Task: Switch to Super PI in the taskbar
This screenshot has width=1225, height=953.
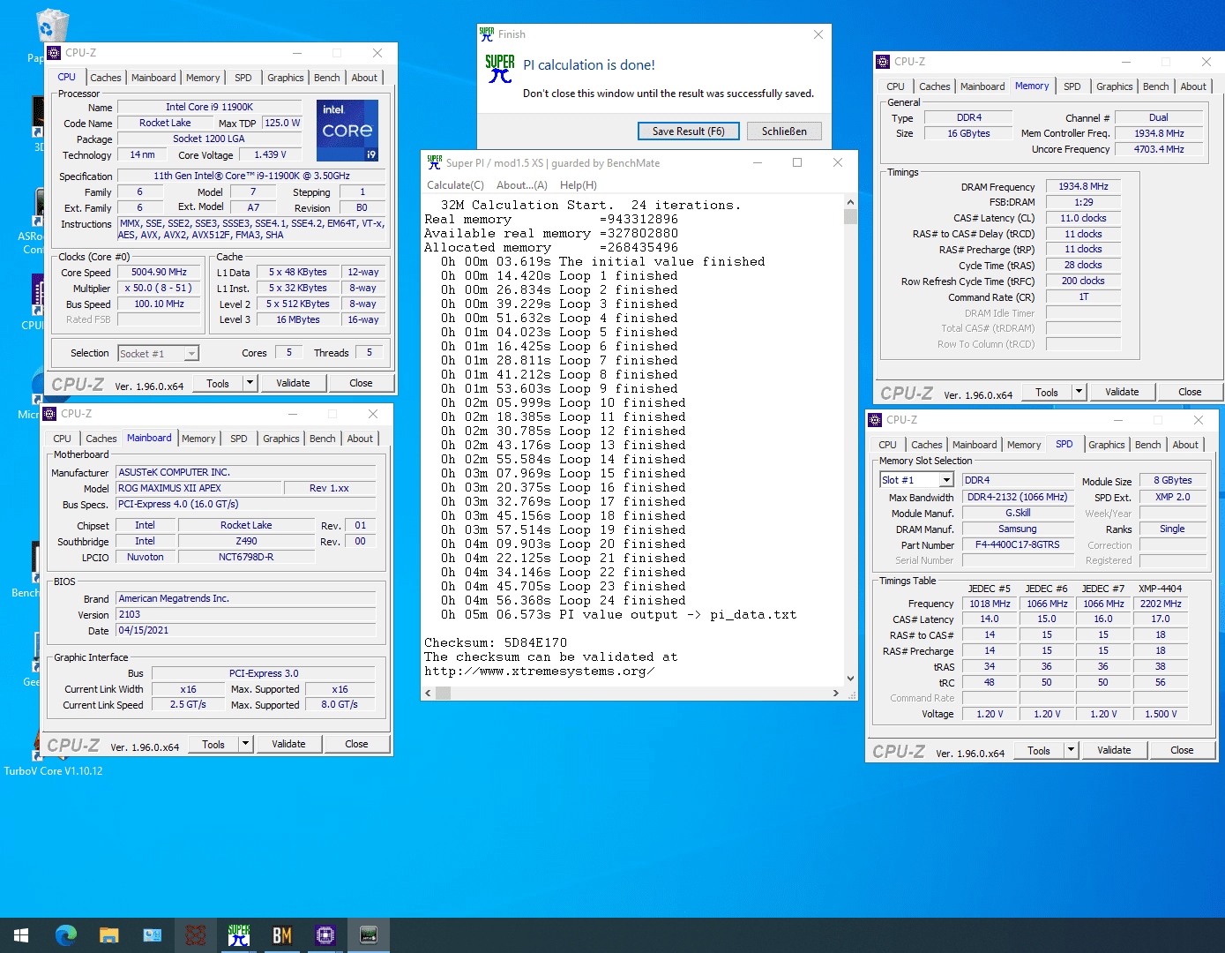Action: click(239, 935)
